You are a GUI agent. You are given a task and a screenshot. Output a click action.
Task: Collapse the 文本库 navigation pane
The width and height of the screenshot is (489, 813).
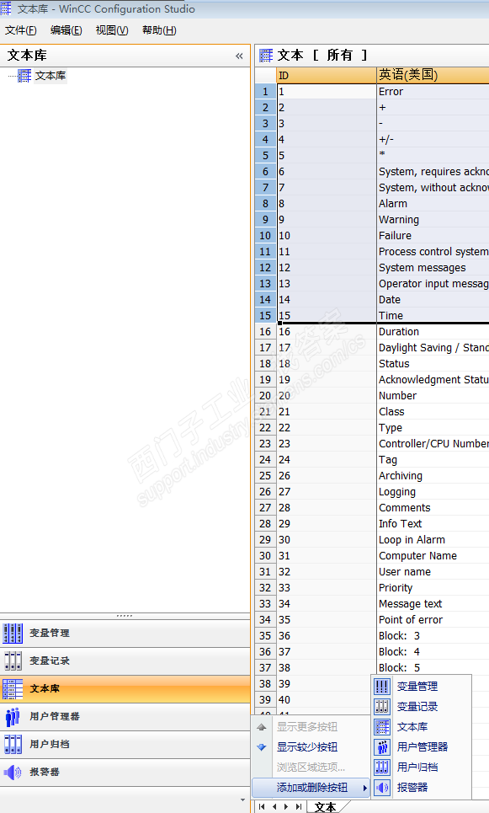coord(239,56)
